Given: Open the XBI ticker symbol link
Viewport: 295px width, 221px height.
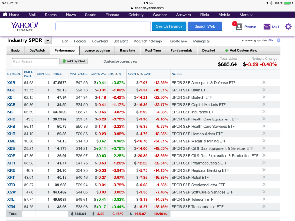Looking at the screenshot, I should pyautogui.click(x=10, y=97).
